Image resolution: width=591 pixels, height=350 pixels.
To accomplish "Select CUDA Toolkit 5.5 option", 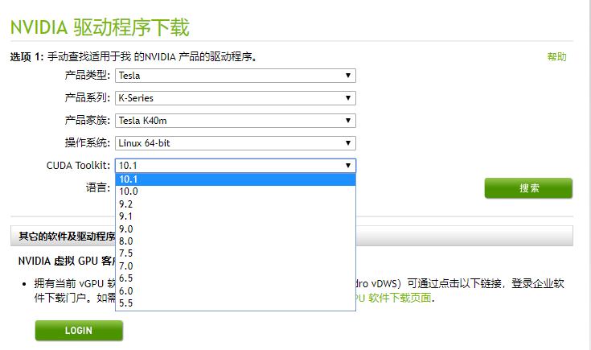I will (x=235, y=303).
